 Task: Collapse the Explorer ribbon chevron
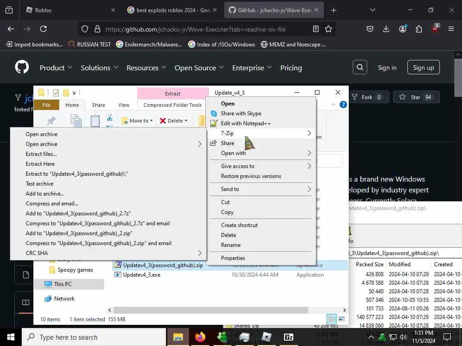point(333,105)
